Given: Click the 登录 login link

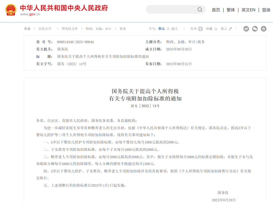Looking at the screenshot, I should pyautogui.click(x=266, y=10).
